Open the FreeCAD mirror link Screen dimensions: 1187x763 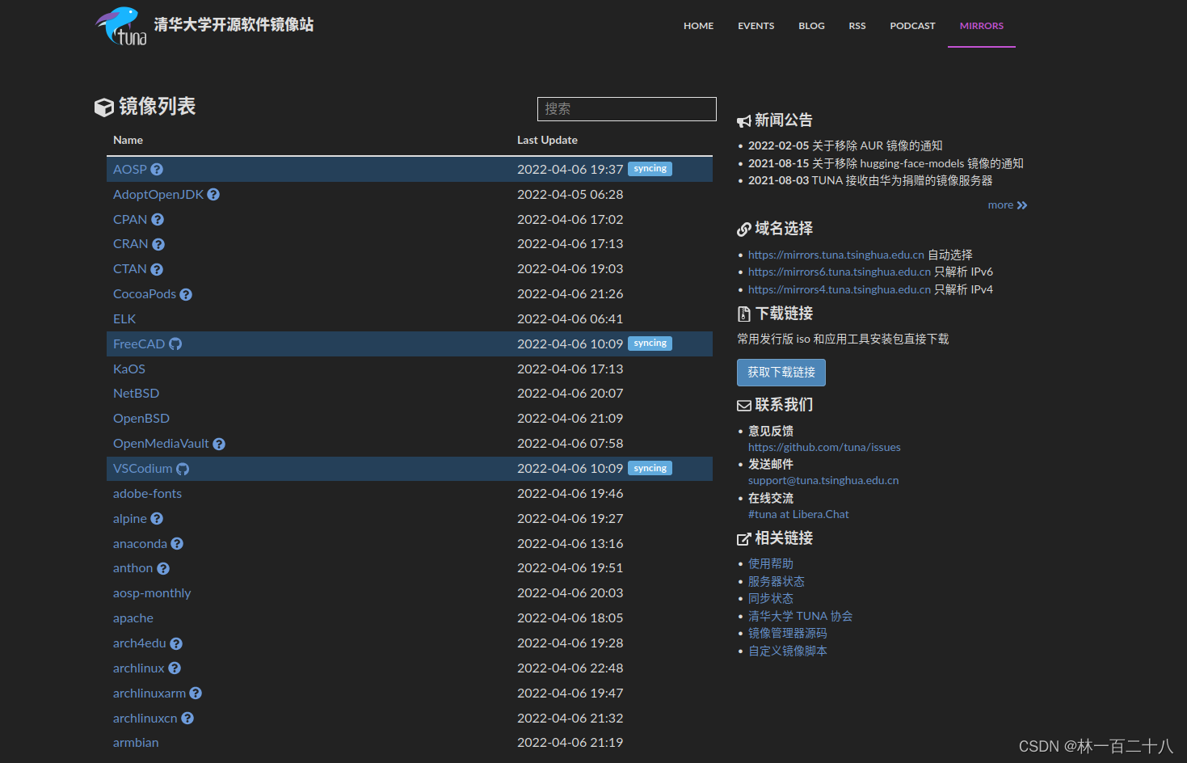point(139,344)
